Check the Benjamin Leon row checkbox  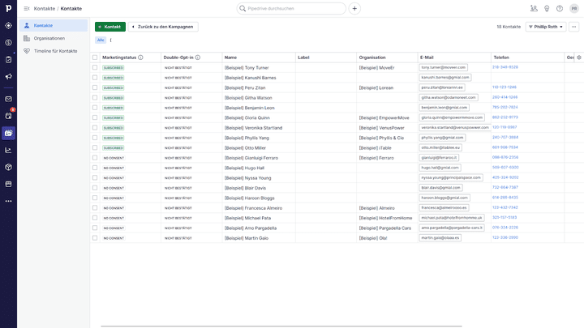pos(95,108)
